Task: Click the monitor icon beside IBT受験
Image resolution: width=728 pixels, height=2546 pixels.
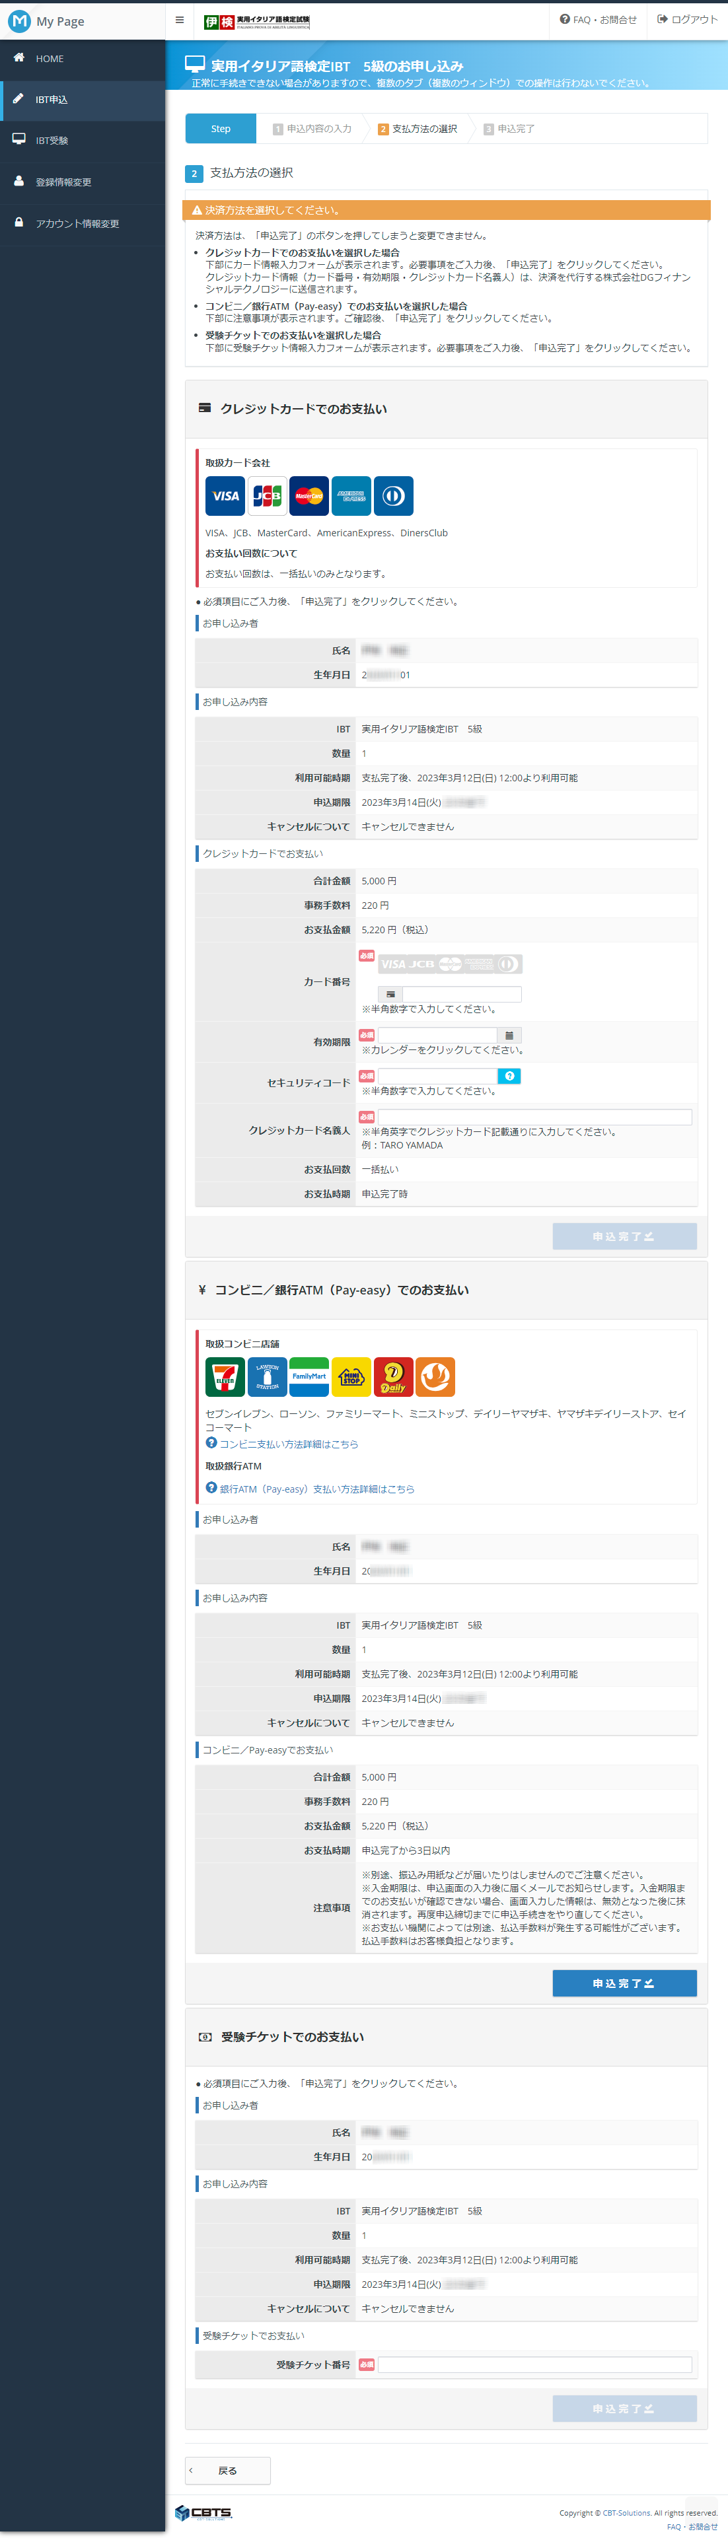Action: pos(18,139)
